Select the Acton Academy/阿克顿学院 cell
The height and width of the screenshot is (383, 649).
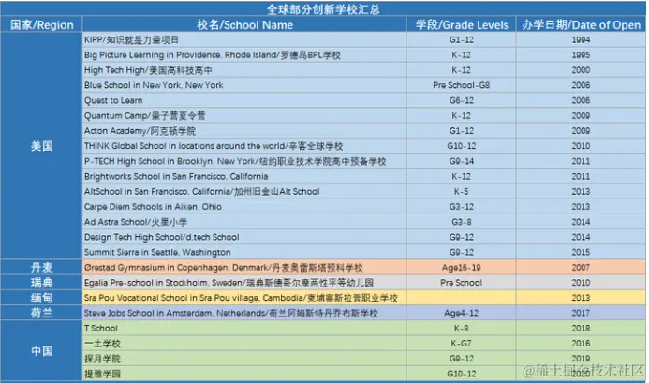[244, 131]
